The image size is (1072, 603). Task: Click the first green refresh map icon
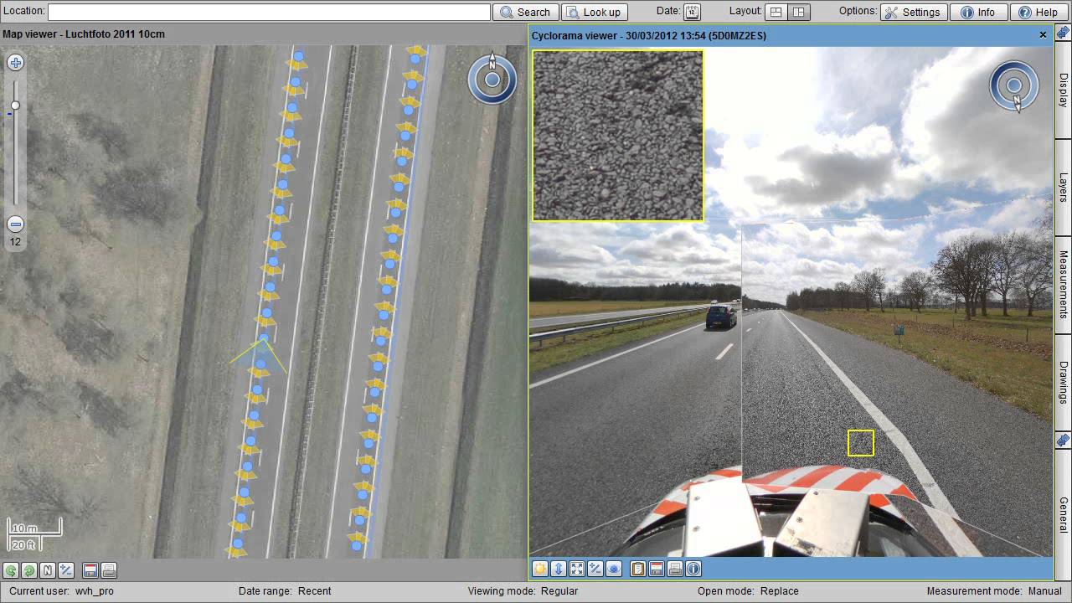coord(11,570)
